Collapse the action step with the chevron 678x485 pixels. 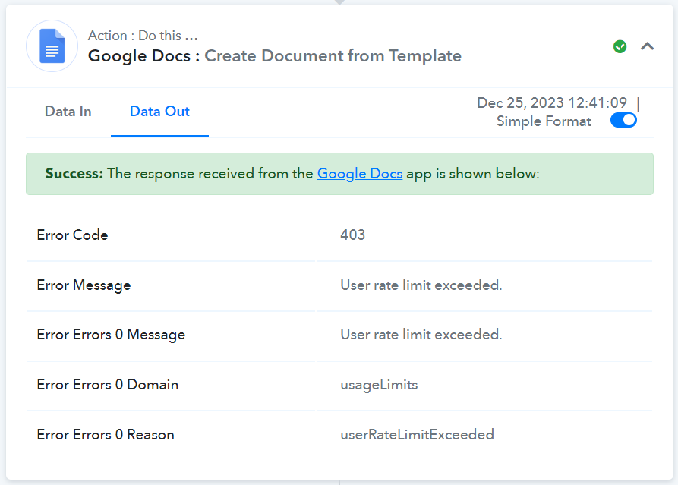[647, 46]
